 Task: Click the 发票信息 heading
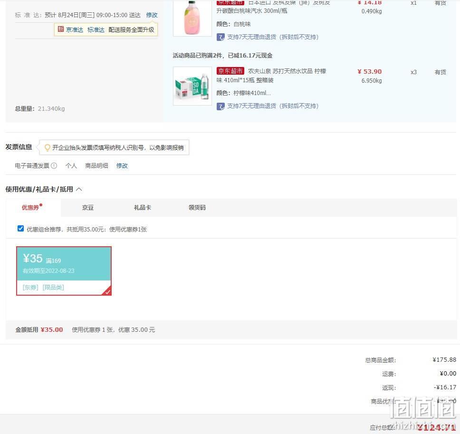[x=19, y=147]
